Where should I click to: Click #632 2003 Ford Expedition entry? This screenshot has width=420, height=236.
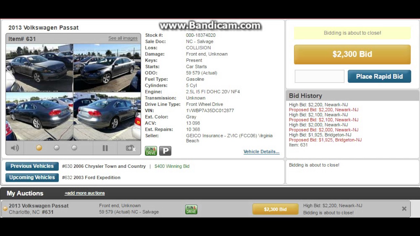[91, 178]
